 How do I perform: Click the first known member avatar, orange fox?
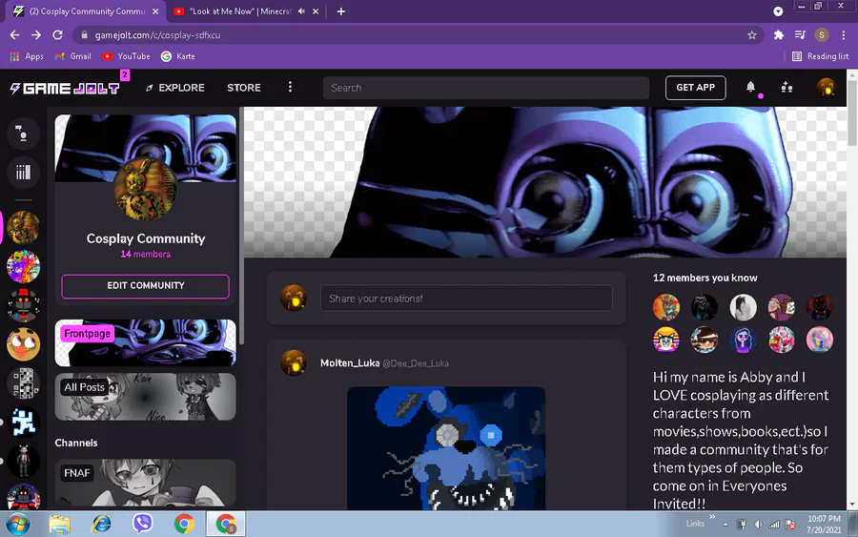click(666, 307)
